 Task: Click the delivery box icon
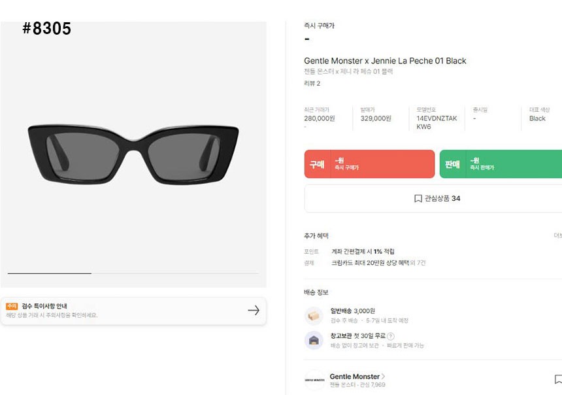314,315
